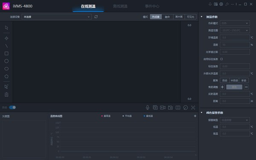The width and height of the screenshot is (256, 160).
Task: Open the 测温范围 dropdown
Action: (x=235, y=30)
